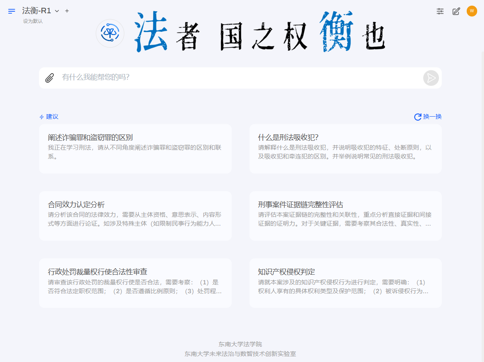Choose the 什么是刑法吸收犯 prompt card
This screenshot has width=484, height=362.
pyautogui.click(x=345, y=148)
